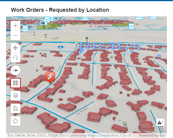Zoom in with the plus button
Screen dimensions: 173x138
click(x=16, y=26)
